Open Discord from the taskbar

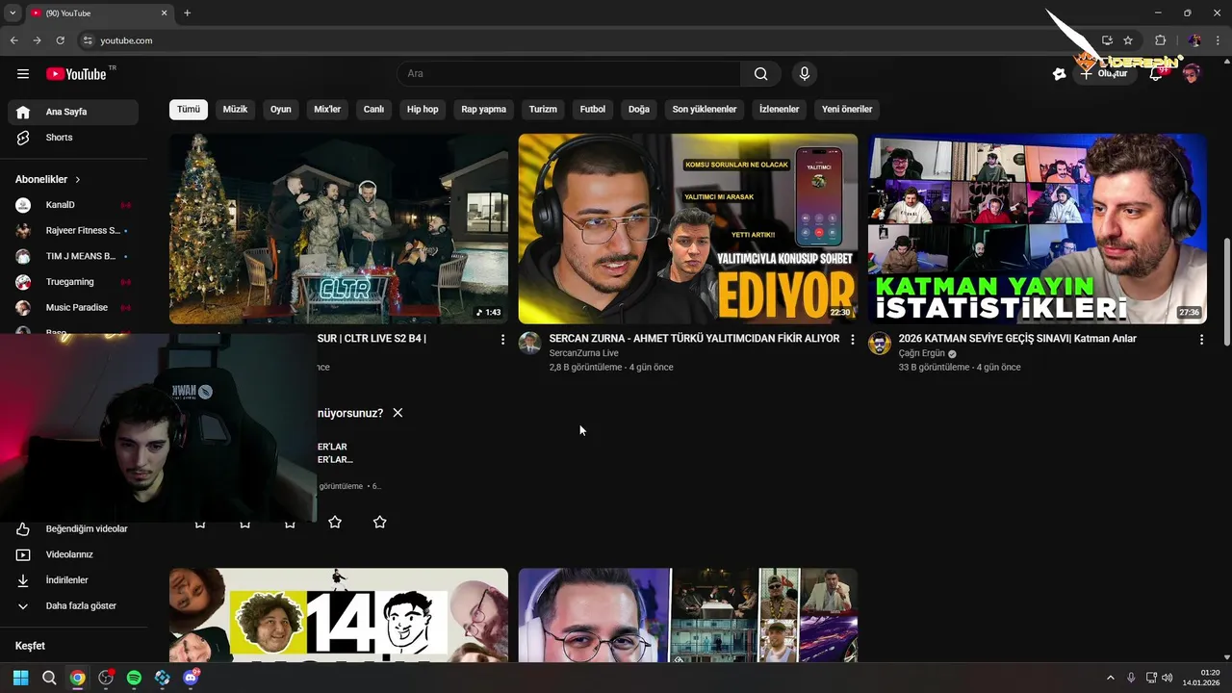(191, 678)
